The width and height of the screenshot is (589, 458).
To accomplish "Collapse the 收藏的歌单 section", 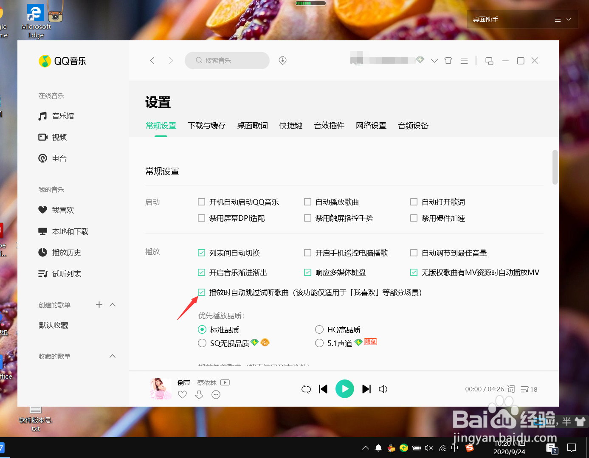I will coord(113,356).
